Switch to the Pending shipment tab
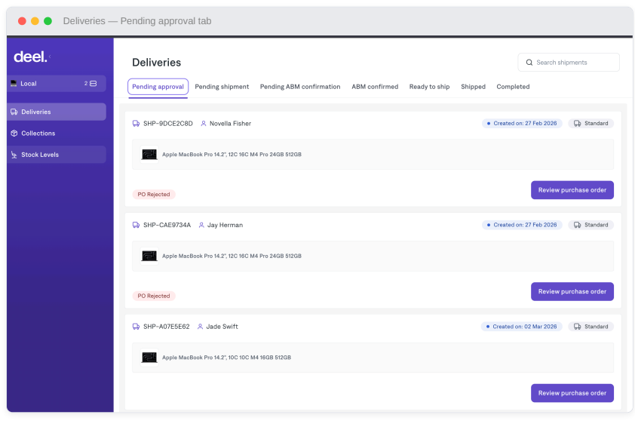Viewport: 635px width, 424px height. click(222, 87)
